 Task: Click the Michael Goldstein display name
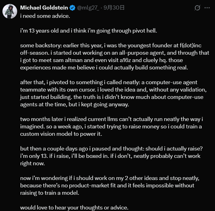pos(45,8)
